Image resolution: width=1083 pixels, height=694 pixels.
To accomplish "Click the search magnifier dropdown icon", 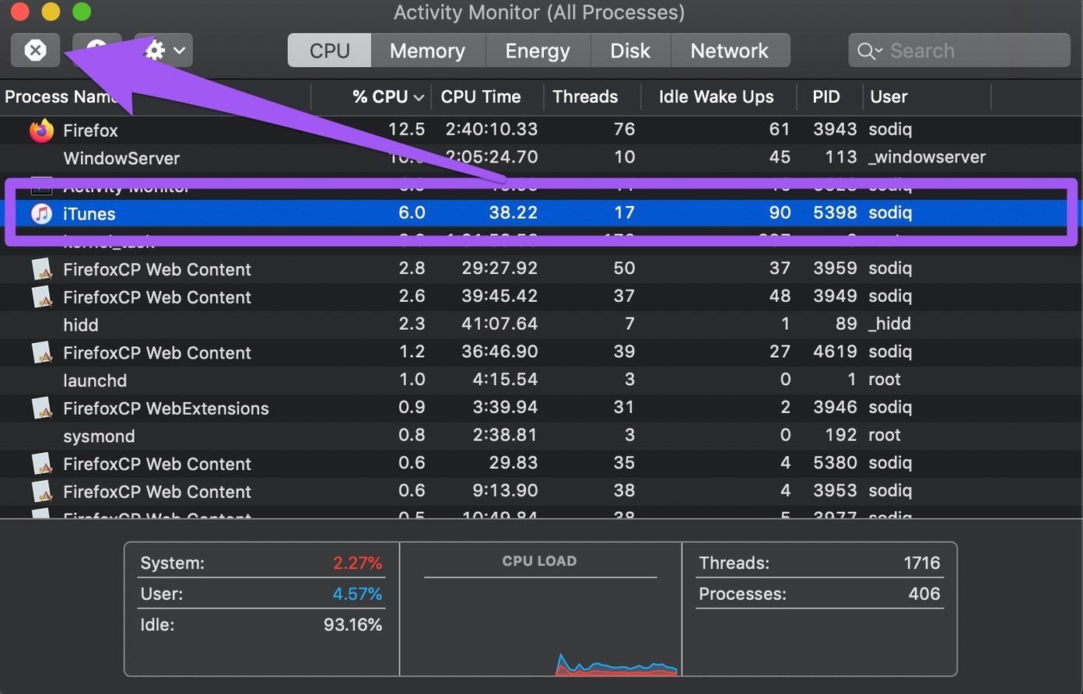I will [870, 51].
